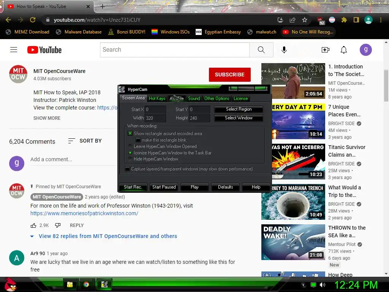Open Other Options tab
This screenshot has height=292, width=389.
point(217,98)
